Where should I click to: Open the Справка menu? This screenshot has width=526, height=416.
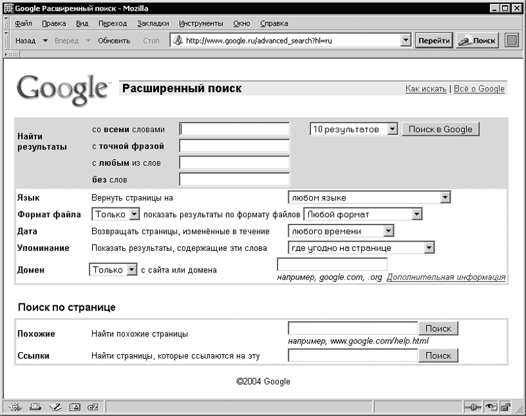pyautogui.click(x=274, y=23)
